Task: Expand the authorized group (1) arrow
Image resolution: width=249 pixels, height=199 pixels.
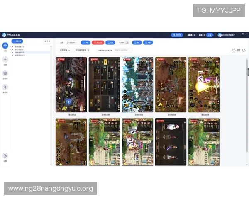Action: coord(12,55)
